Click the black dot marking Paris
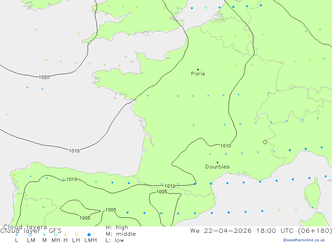This screenshot has height=243, width=332. [x=198, y=69]
